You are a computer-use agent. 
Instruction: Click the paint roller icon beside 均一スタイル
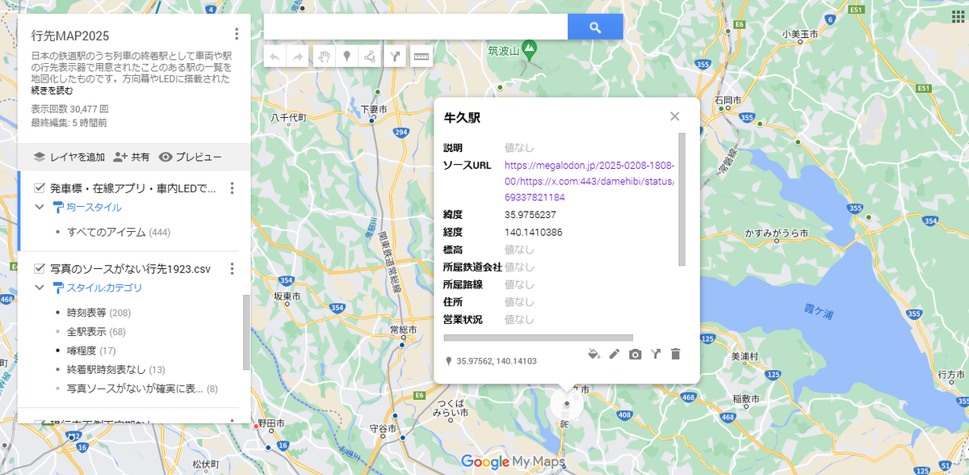point(58,208)
